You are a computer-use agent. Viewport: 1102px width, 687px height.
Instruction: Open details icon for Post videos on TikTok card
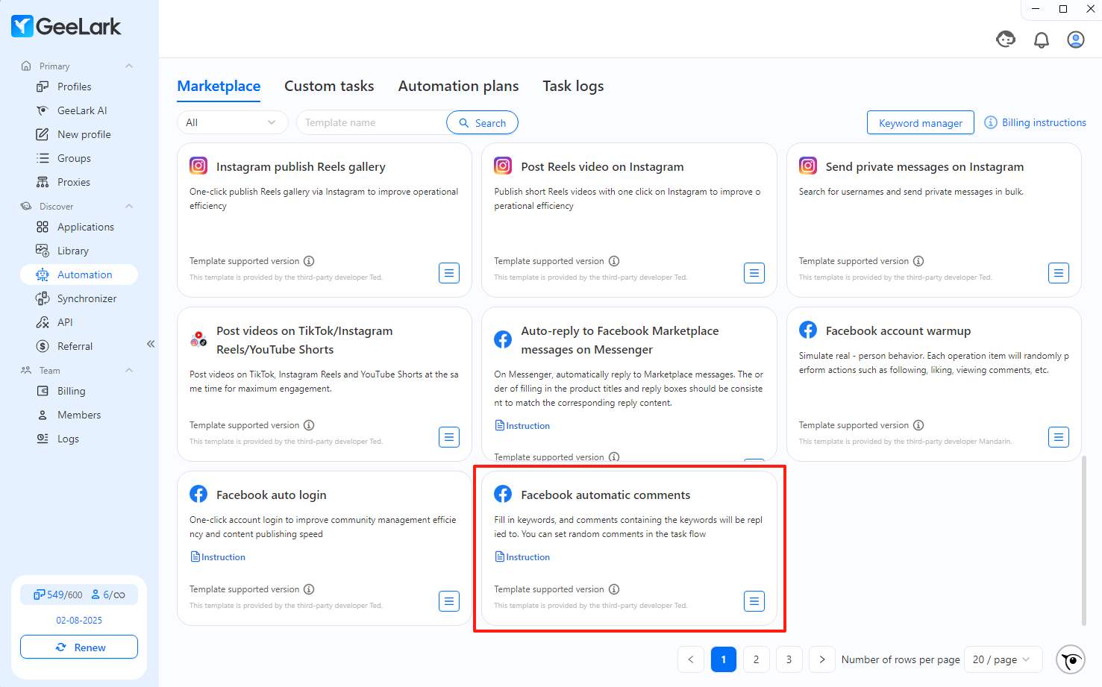449,437
